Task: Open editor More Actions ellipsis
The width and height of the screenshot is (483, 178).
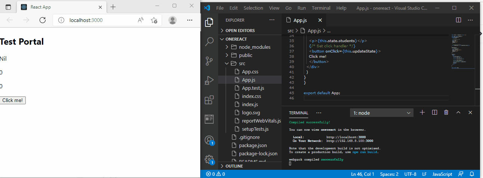Action: (470, 20)
